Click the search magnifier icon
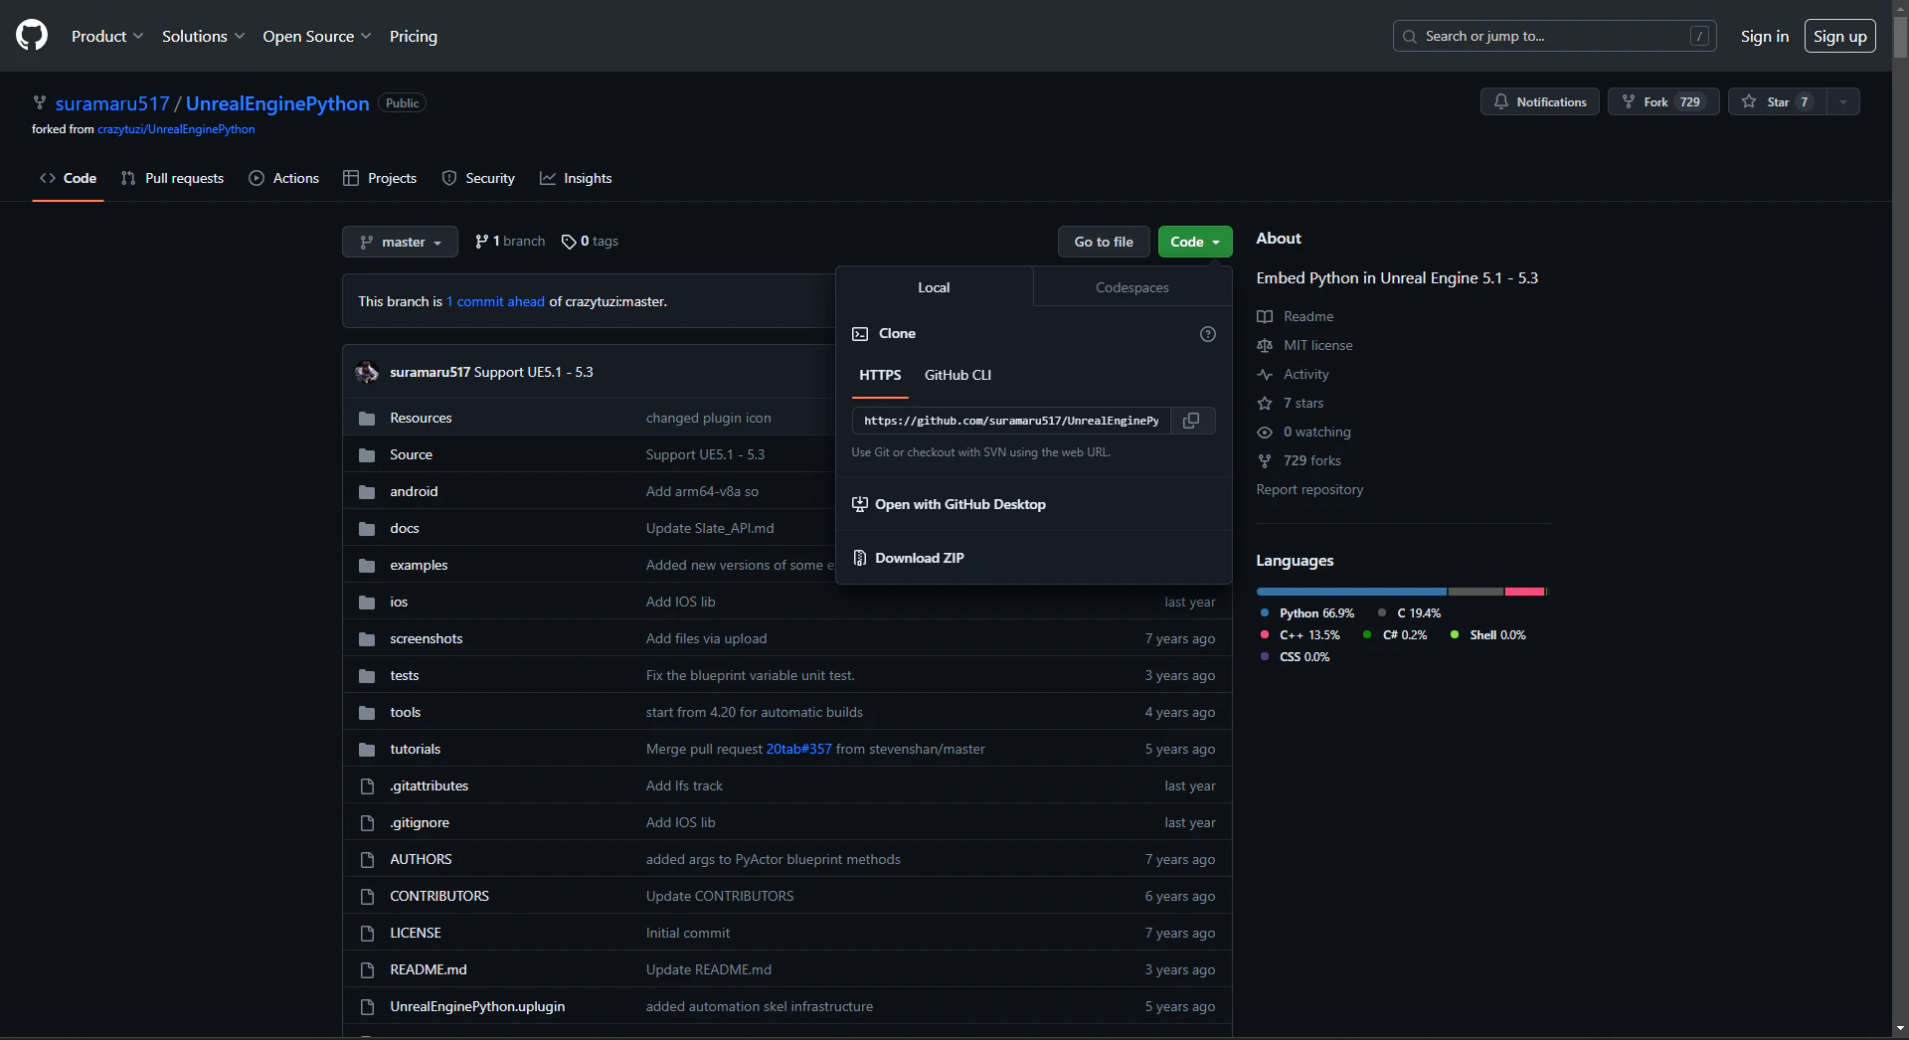Image resolution: width=1909 pixels, height=1040 pixels. coord(1410,37)
